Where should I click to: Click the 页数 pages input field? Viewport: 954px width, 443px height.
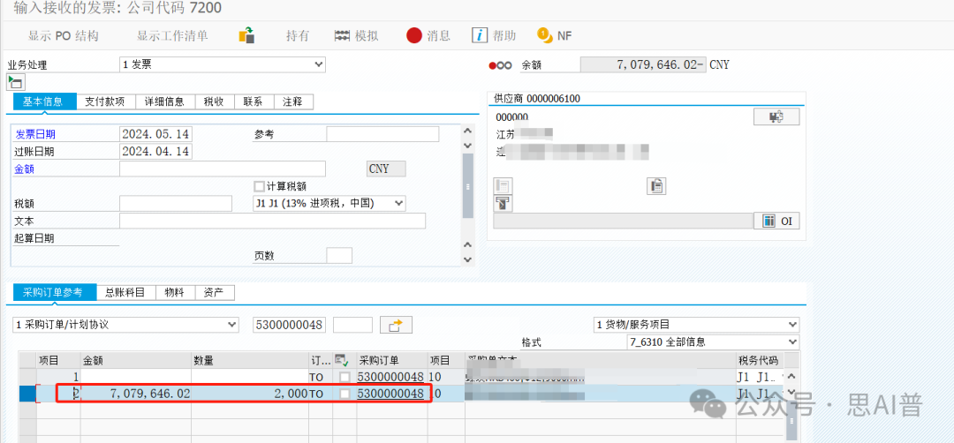[x=339, y=256]
